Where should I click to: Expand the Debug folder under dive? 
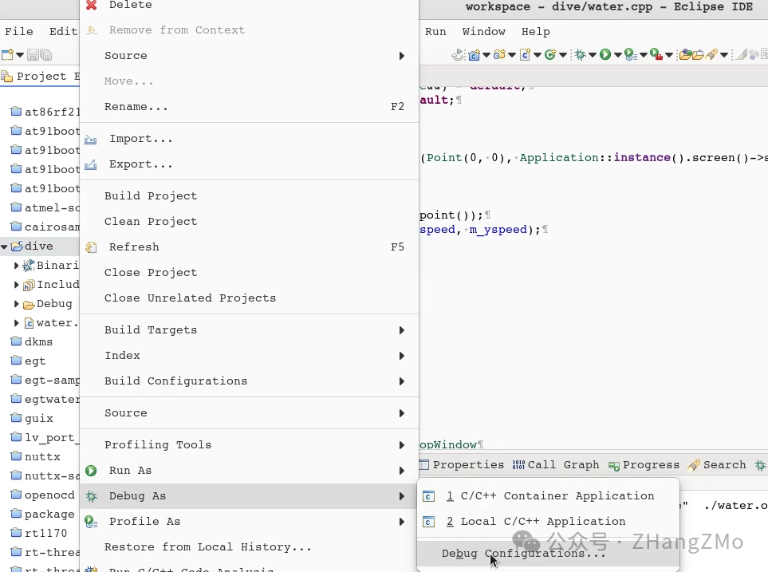click(x=16, y=304)
